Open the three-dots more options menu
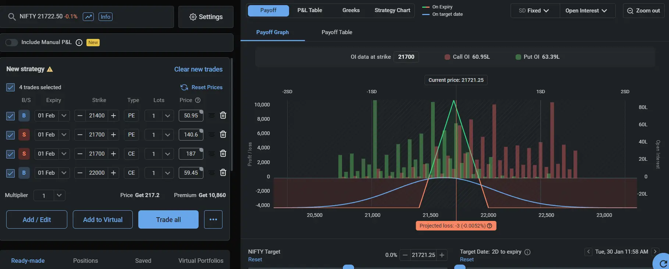 point(213,219)
